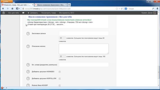Viewport: 160px width, 90px height.
Task: Close the Изменить товар tab
Action: pos(33,5)
